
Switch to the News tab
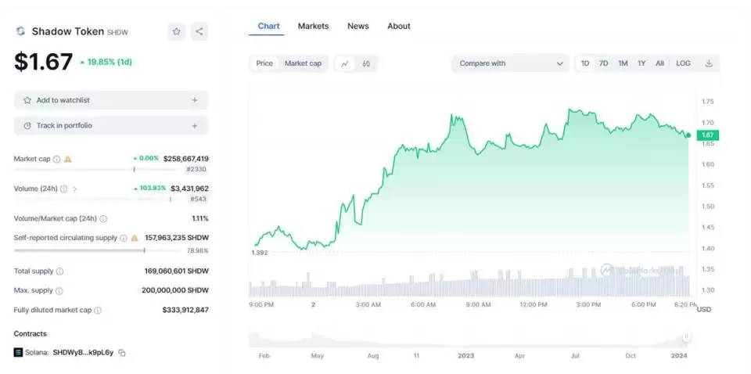pyautogui.click(x=358, y=26)
